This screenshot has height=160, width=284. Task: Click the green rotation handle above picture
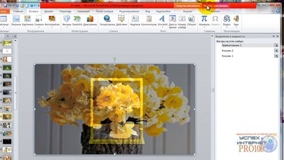(114, 59)
